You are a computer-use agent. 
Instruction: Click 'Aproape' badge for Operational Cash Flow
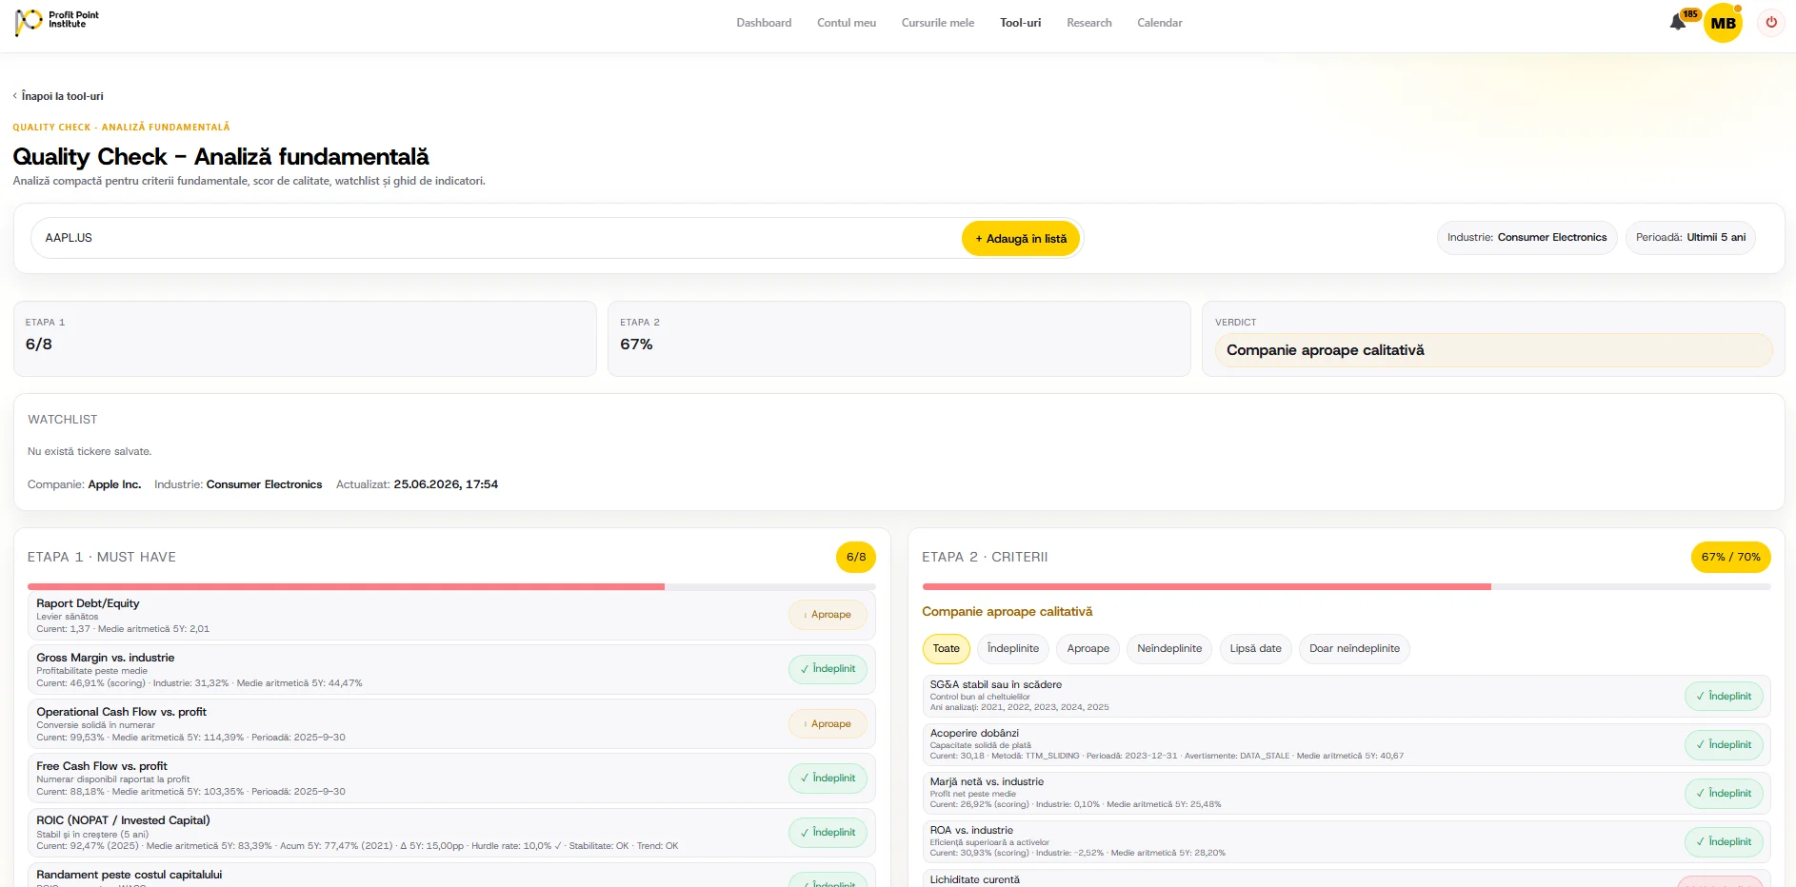coord(828,724)
